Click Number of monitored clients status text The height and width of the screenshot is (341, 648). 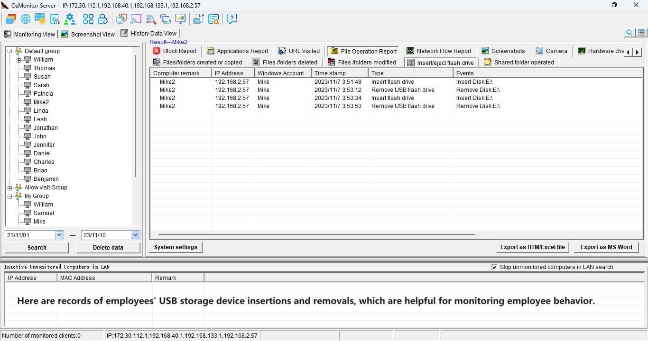(41, 336)
